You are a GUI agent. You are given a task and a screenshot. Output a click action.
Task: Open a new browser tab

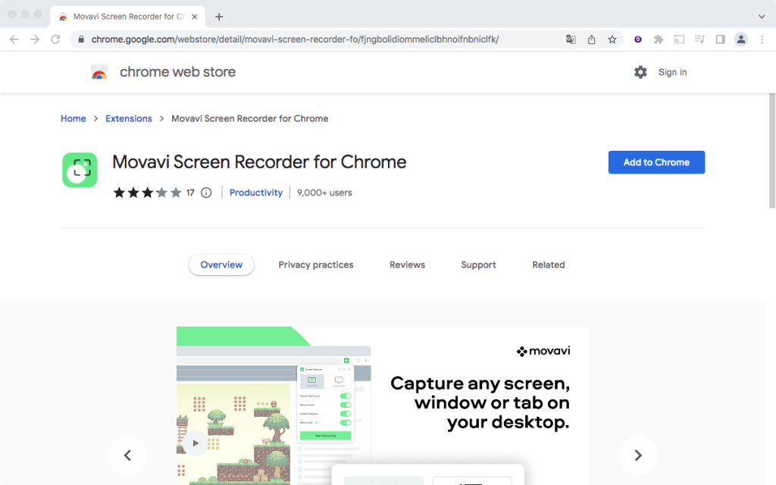click(x=219, y=17)
